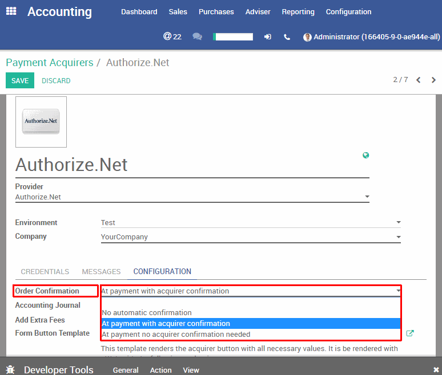
Task: Click the Authorize.Net logo image
Action: tap(41, 122)
